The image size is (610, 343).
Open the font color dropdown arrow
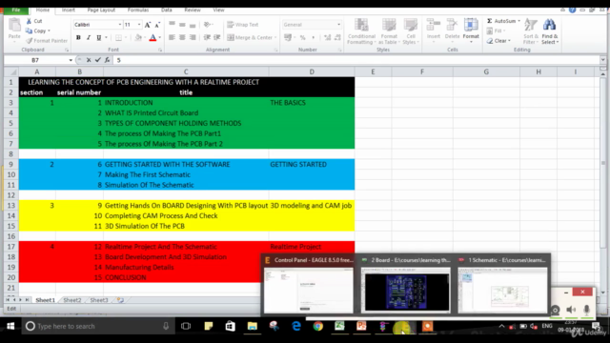point(159,38)
